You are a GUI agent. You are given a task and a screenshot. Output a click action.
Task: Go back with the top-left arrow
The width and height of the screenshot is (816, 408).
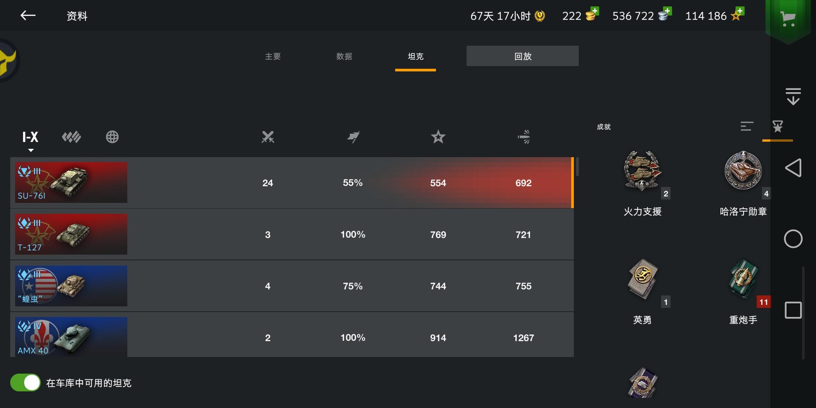click(x=28, y=15)
